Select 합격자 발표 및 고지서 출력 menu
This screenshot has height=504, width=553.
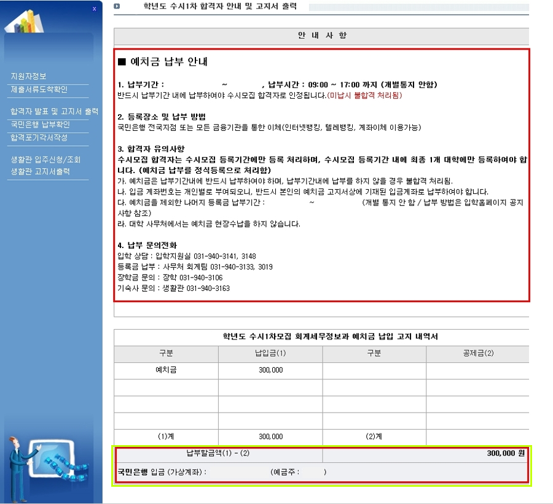point(54,112)
